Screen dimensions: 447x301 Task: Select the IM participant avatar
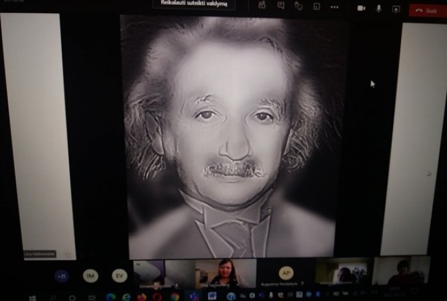[90, 275]
